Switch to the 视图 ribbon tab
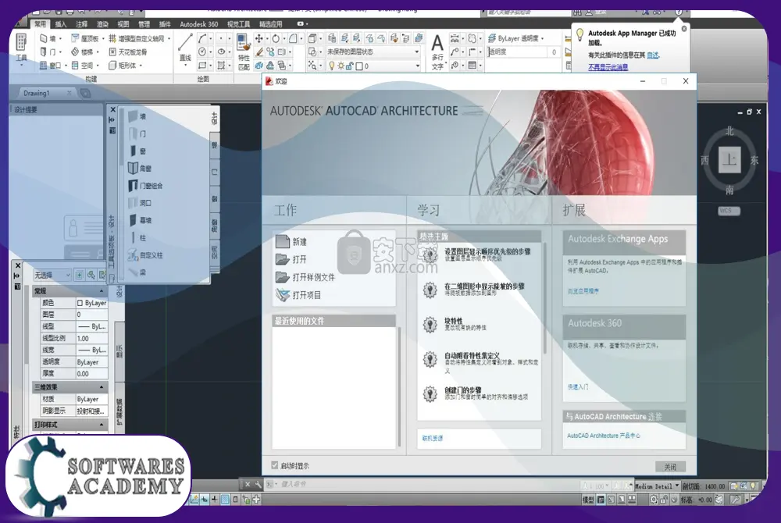This screenshot has height=523, width=781. tap(123, 24)
